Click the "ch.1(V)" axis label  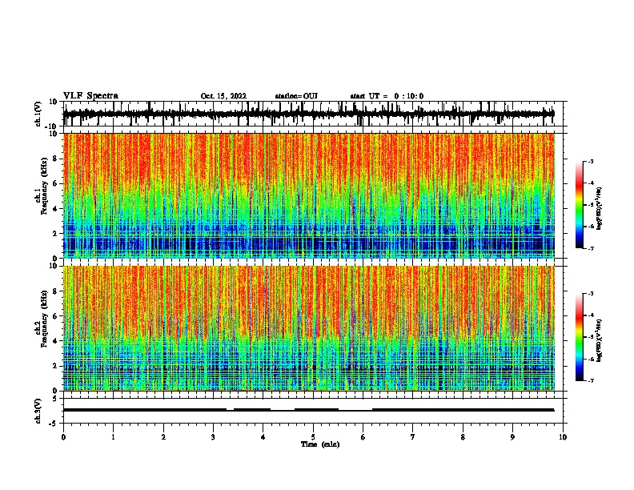38,114
